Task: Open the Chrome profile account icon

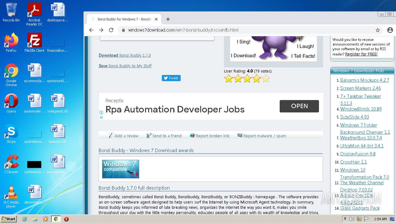Action: point(390,30)
